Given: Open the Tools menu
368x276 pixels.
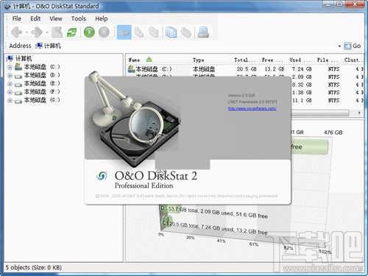Looking at the screenshot, I should point(79,18).
